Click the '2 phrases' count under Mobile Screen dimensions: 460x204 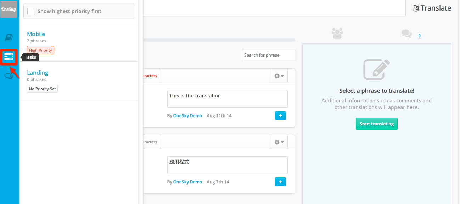37,41
